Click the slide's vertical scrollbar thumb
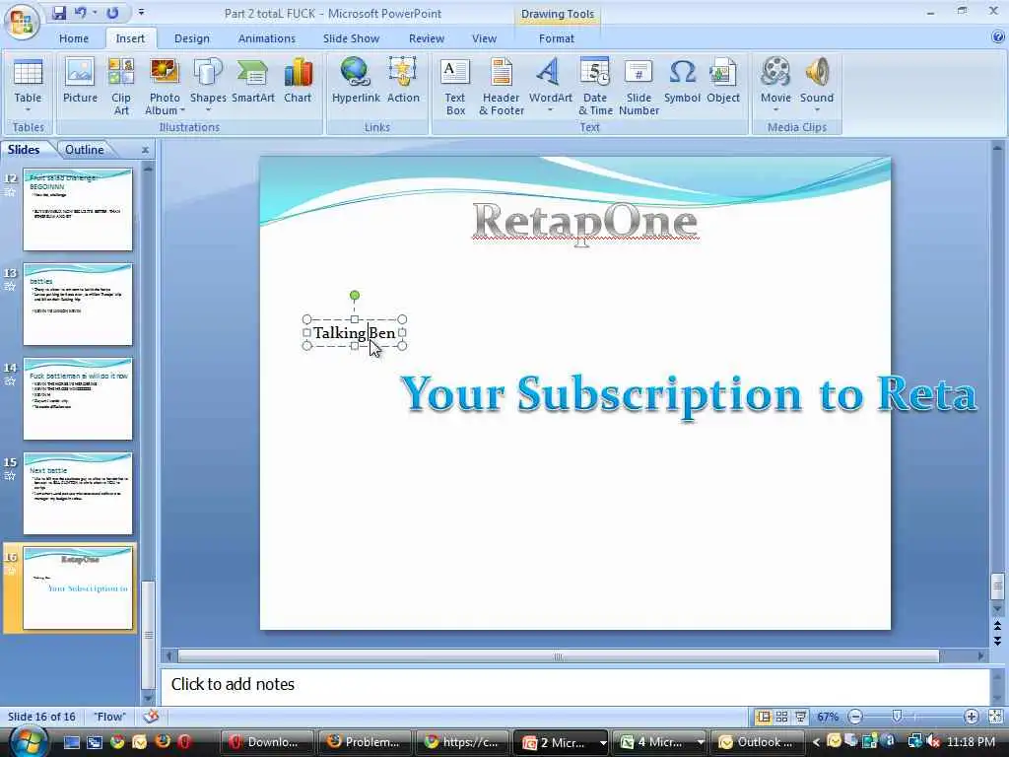 pyautogui.click(x=997, y=585)
